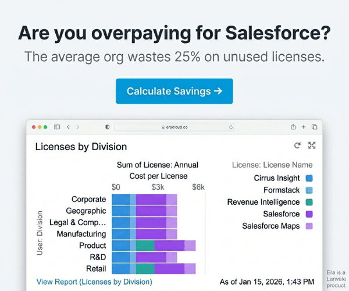Click the Calculate Savings button
The height and width of the screenshot is (291, 349).
click(174, 91)
